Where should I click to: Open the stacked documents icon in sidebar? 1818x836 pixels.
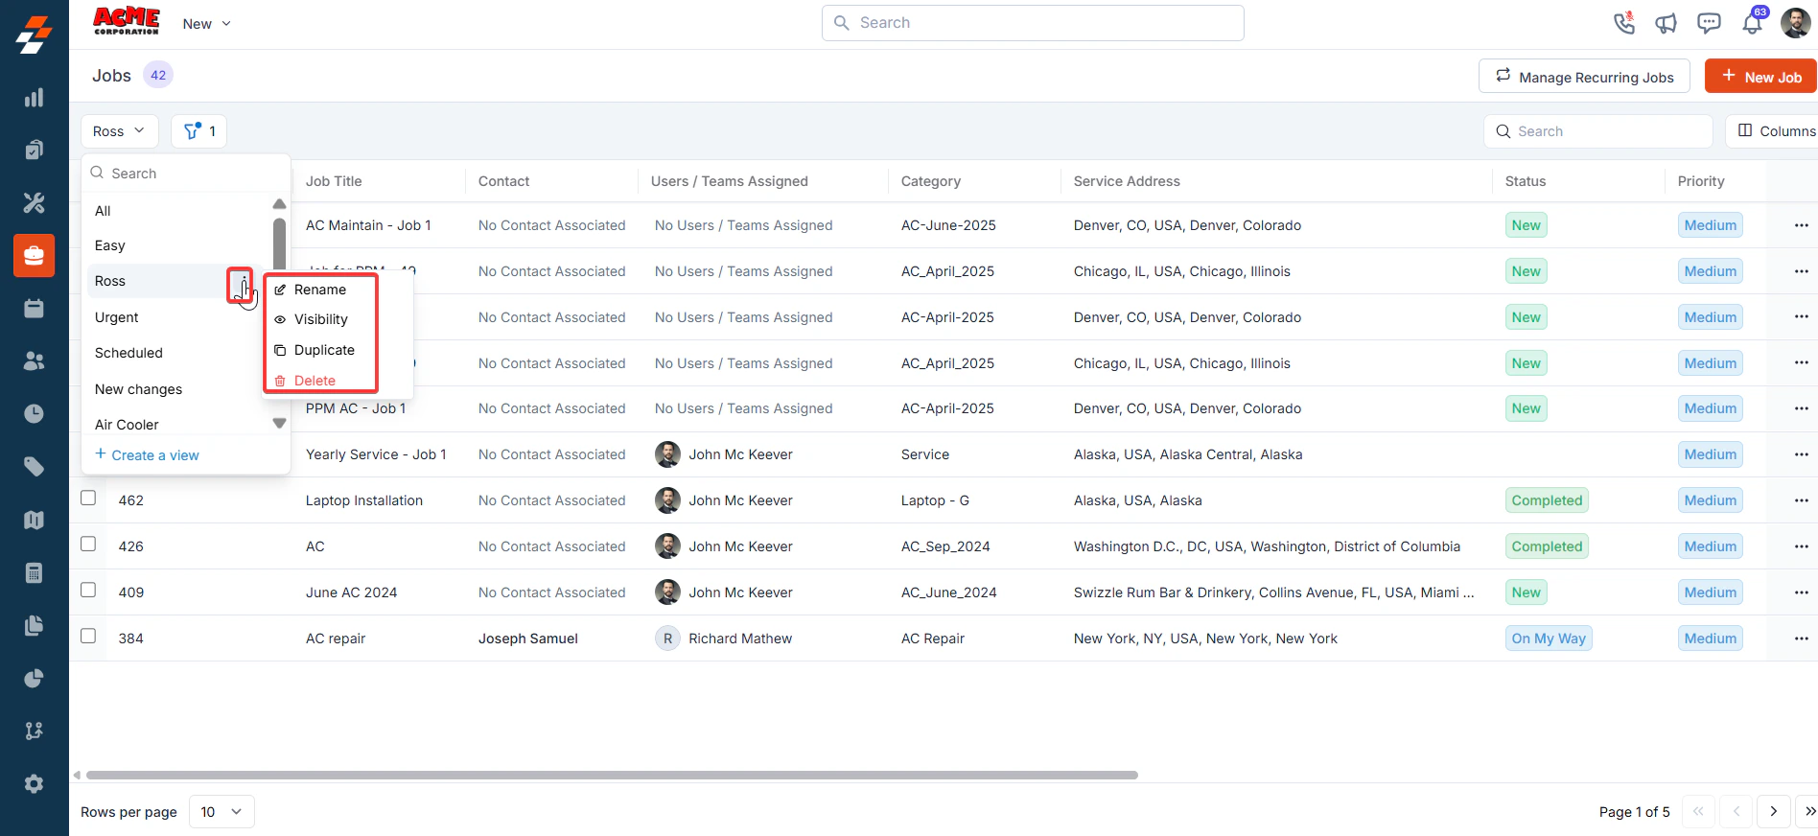(34, 625)
